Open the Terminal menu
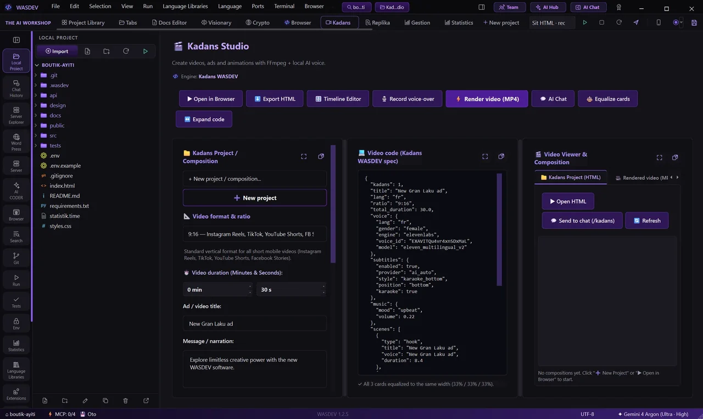The height and width of the screenshot is (419, 703). pyautogui.click(x=284, y=6)
